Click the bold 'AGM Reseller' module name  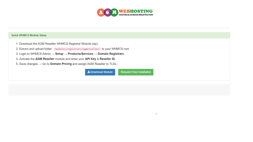click(45, 59)
